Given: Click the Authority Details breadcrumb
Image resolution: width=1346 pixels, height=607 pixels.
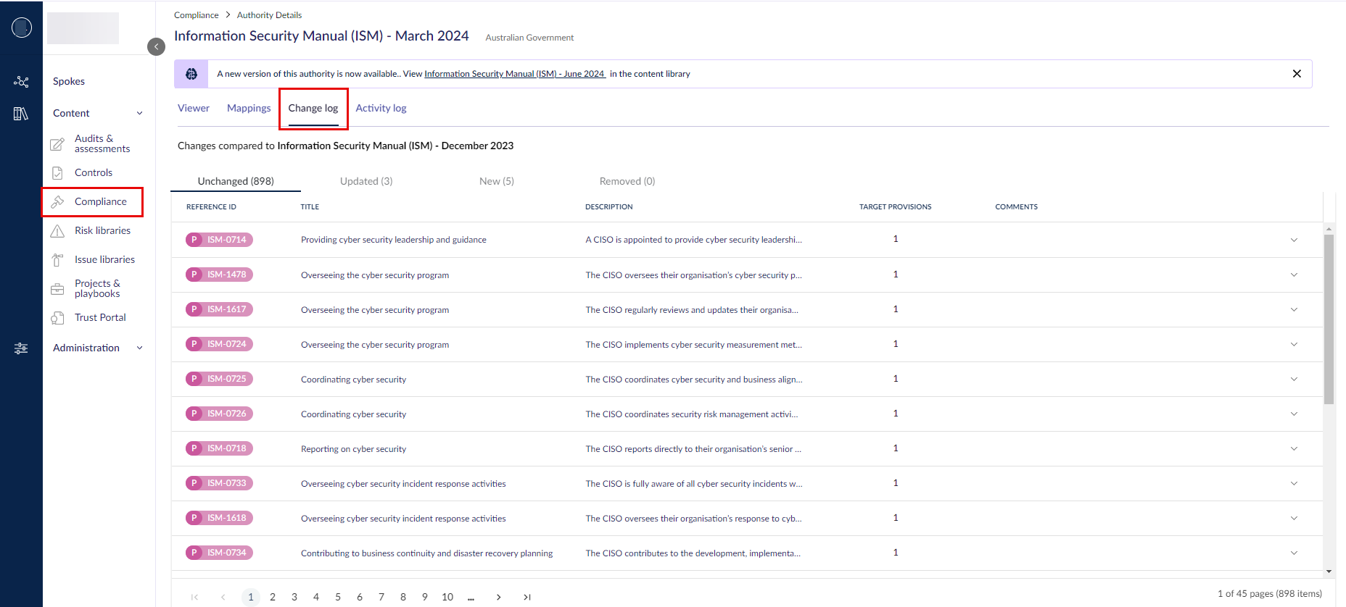Looking at the screenshot, I should (269, 15).
